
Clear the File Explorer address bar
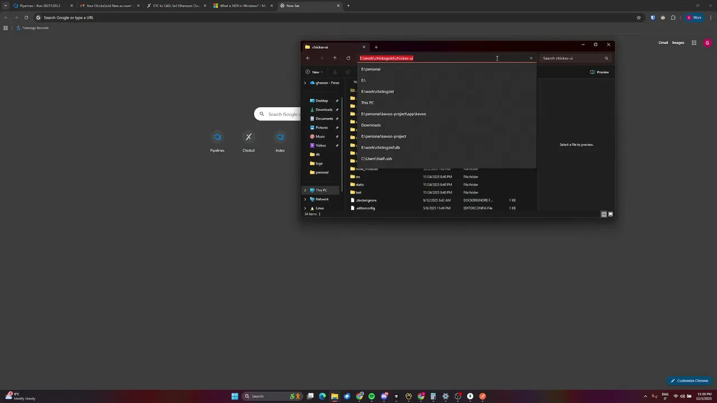tap(531, 58)
